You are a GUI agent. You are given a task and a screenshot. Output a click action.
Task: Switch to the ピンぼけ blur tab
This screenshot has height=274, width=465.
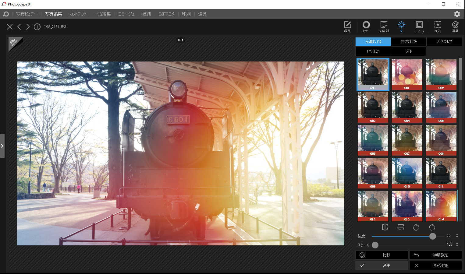pos(373,51)
